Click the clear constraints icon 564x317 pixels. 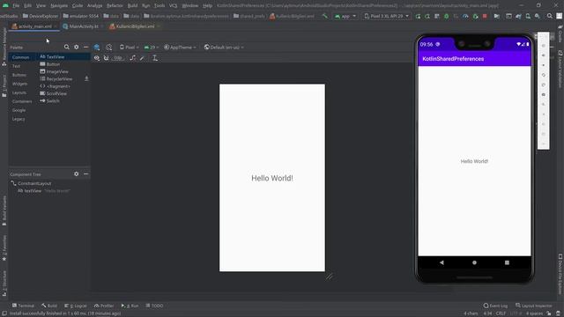coord(133,58)
